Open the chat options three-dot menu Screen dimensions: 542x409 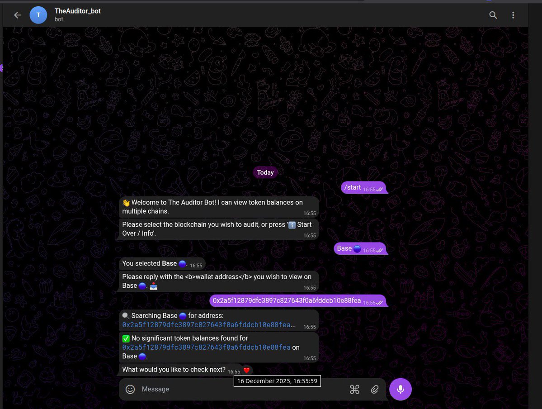point(513,15)
